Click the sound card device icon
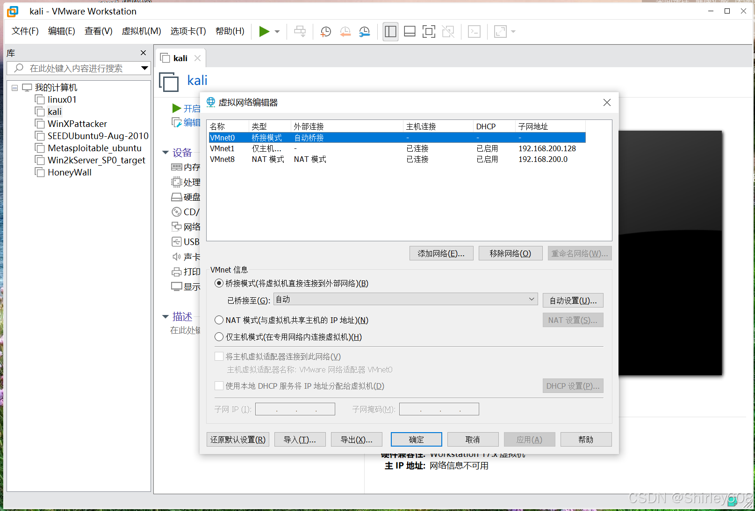This screenshot has height=511, width=755. (176, 257)
